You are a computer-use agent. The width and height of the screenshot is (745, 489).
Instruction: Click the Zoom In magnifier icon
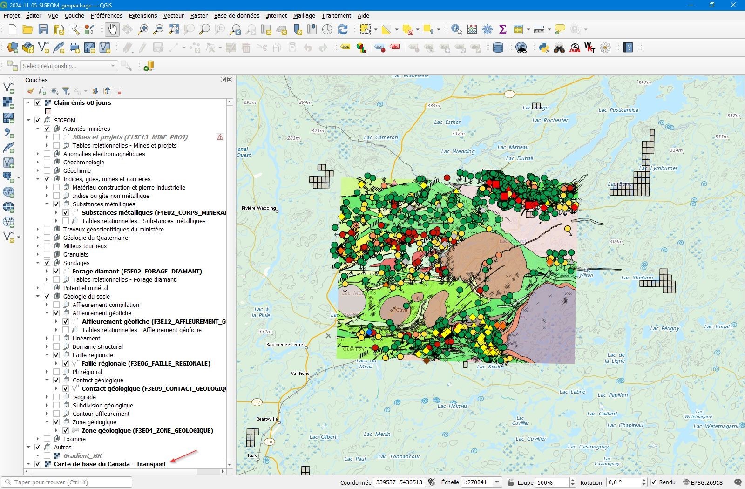(x=143, y=29)
